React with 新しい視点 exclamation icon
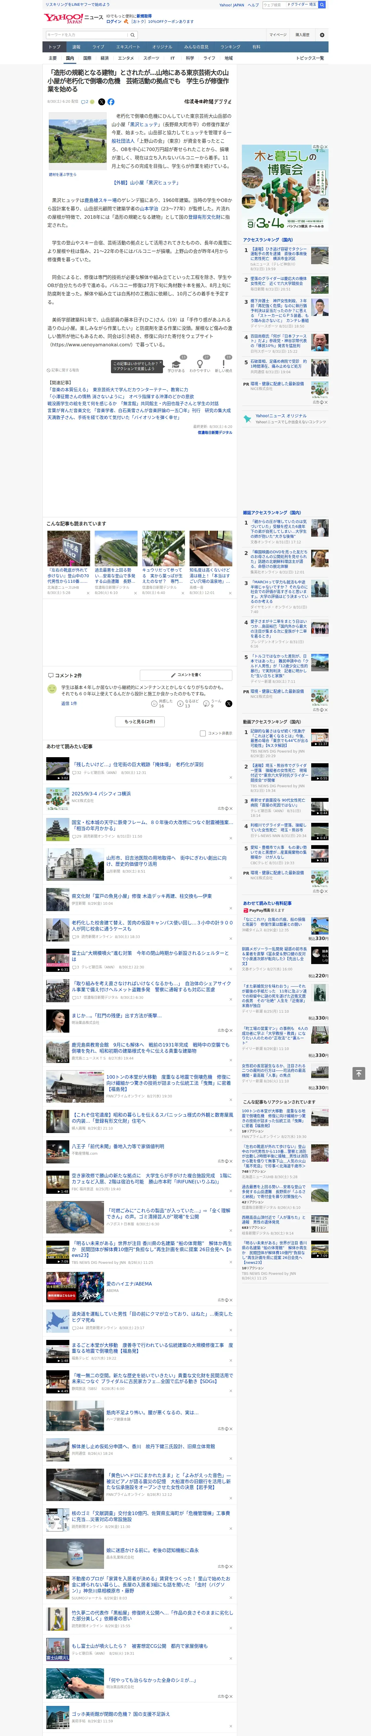The height and width of the screenshot is (1736, 371). 224,365
